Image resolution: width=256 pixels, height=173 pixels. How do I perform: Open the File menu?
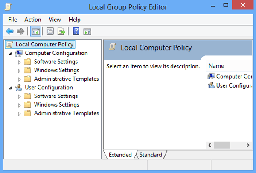pos(12,20)
